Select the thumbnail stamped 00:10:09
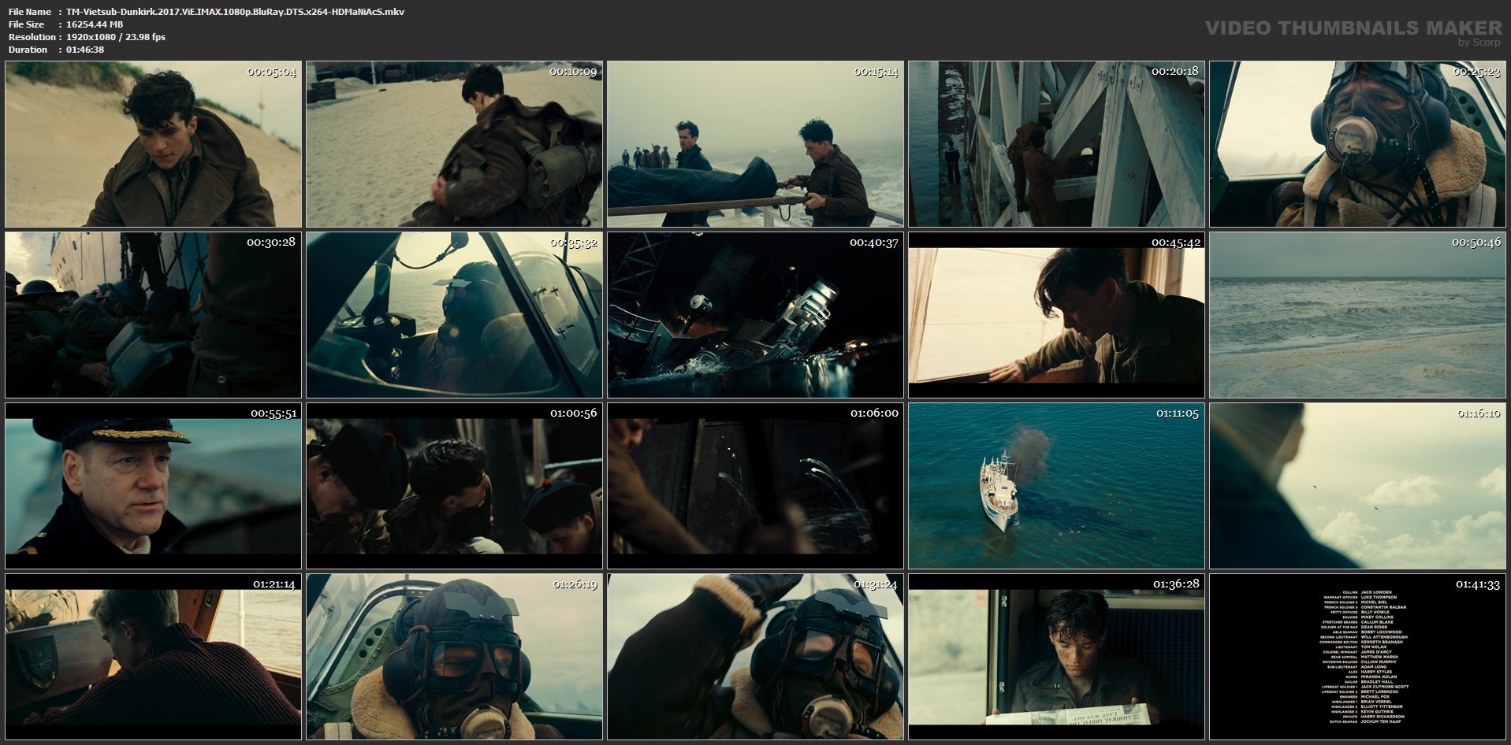1511x745 pixels. pos(454,144)
